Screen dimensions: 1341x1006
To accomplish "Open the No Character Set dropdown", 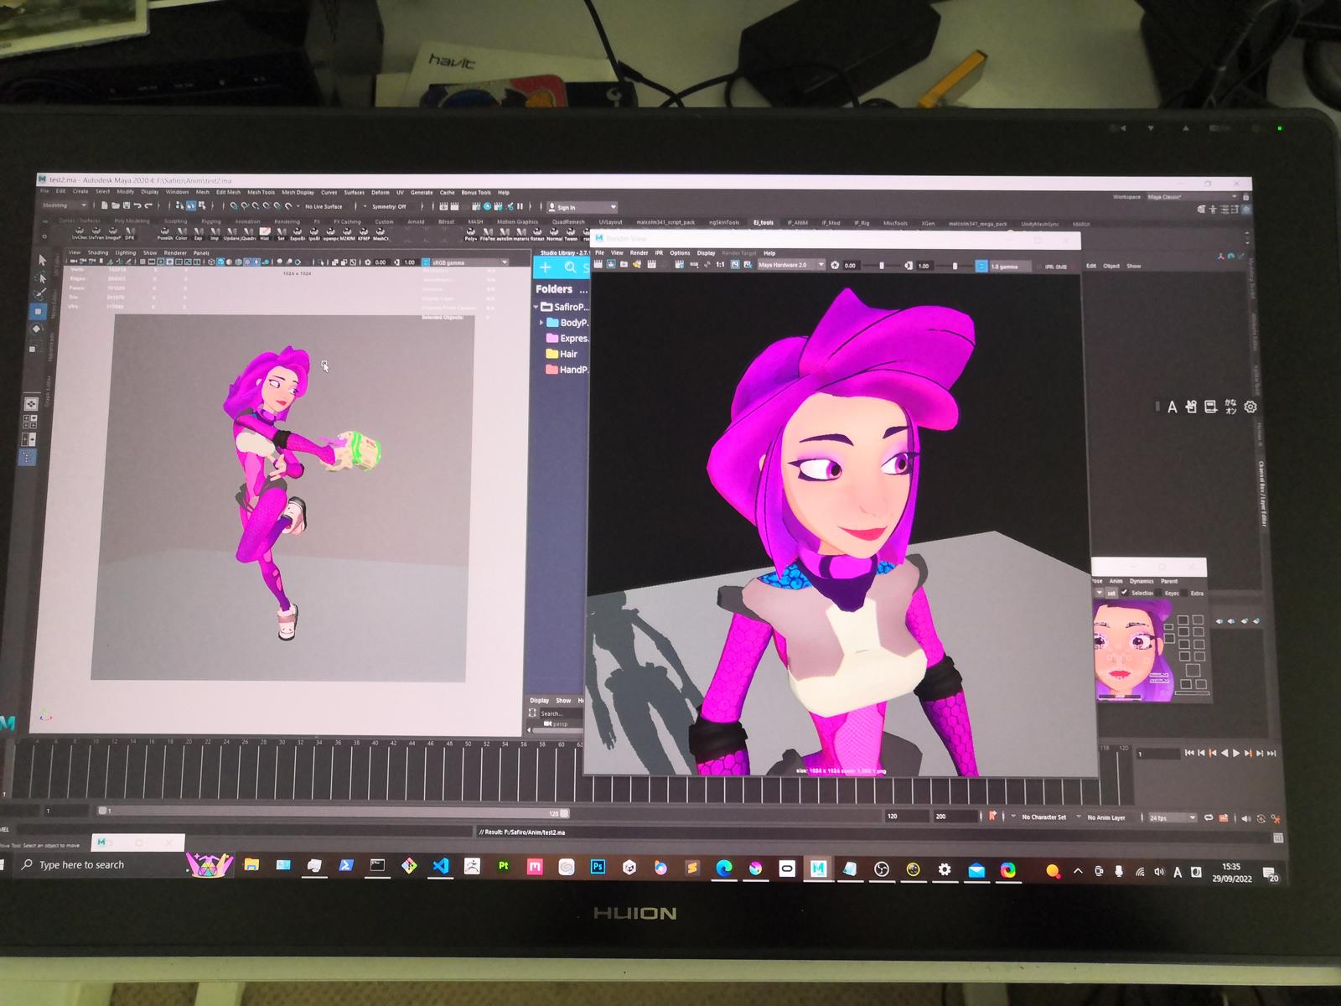I will pyautogui.click(x=1038, y=817).
